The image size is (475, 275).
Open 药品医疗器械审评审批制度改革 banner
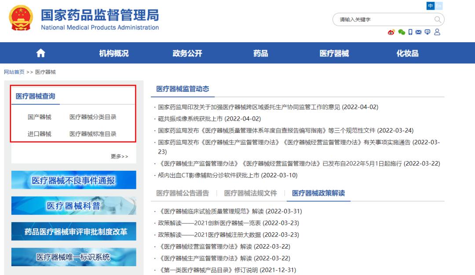(73, 231)
